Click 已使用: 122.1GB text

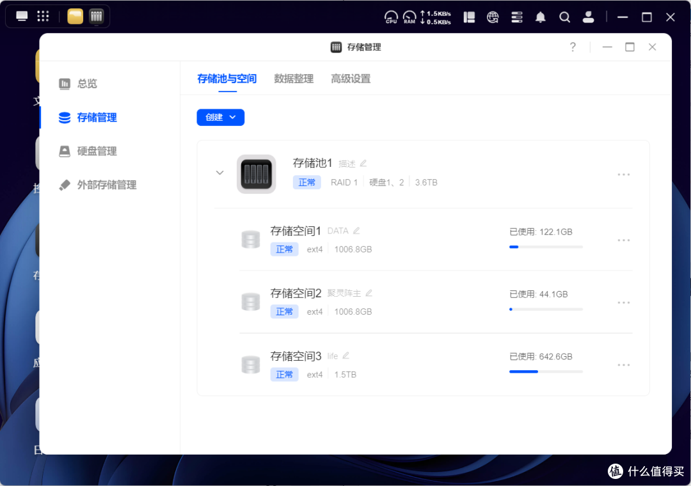[x=541, y=232]
